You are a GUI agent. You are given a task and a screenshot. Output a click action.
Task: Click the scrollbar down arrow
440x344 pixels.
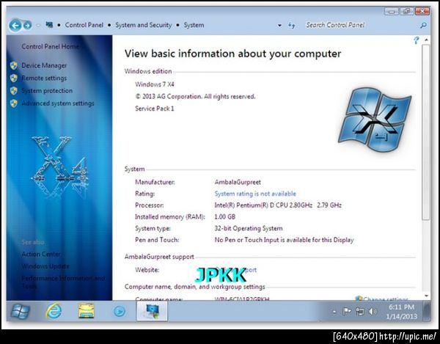coord(426,296)
